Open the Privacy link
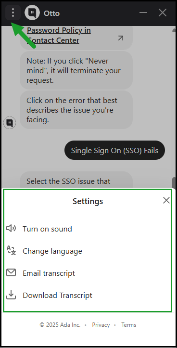 [101, 325]
